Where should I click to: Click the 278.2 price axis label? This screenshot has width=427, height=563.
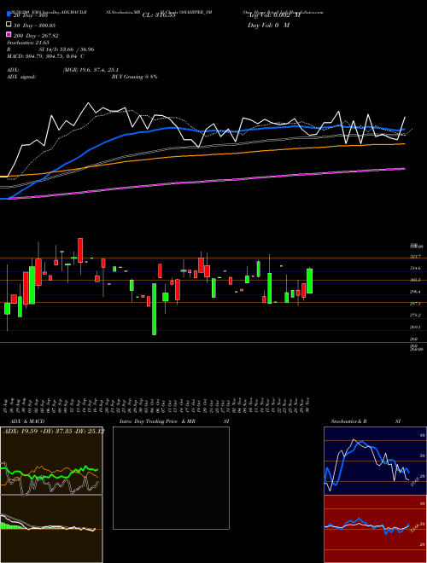(416, 316)
